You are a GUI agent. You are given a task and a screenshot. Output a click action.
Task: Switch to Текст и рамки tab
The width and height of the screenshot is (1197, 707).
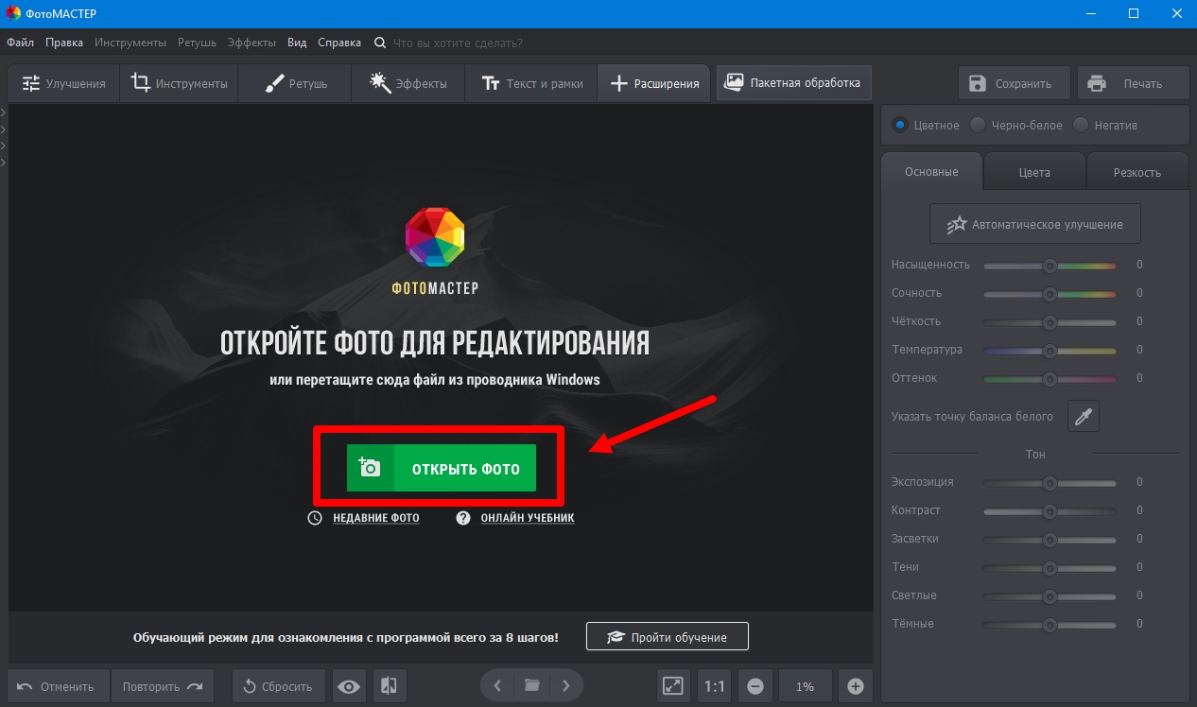[531, 83]
